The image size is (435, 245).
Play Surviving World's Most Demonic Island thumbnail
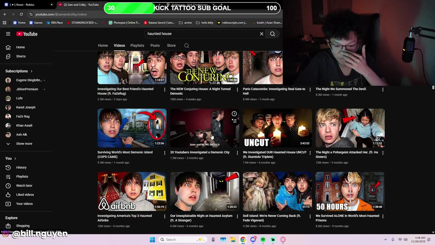[x=132, y=128]
